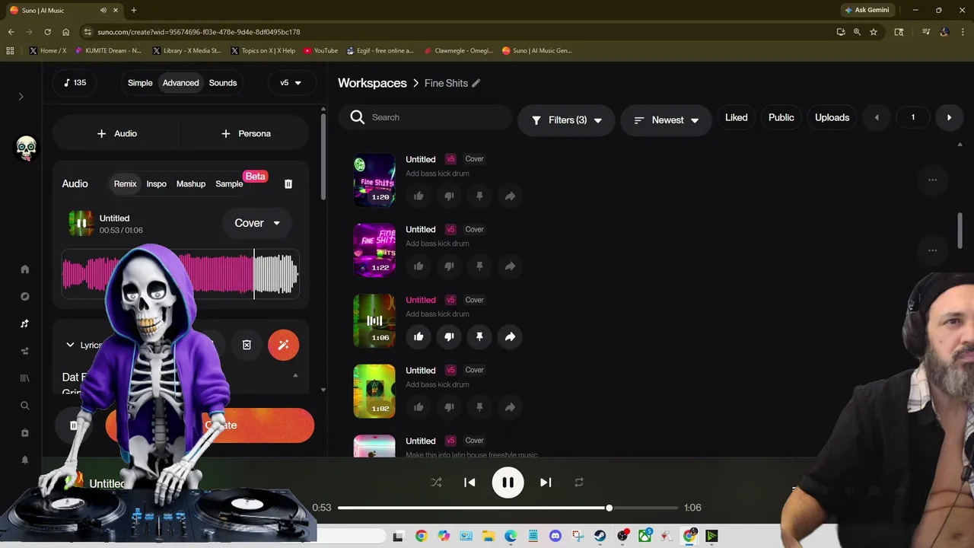View the 135 credits counter
This screenshot has height=548, width=974.
75,82
